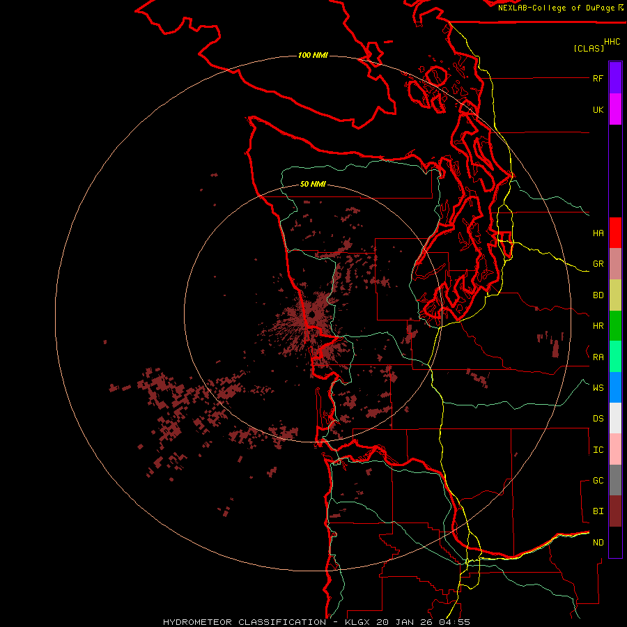This screenshot has width=627, height=627.
Task: Click the WS legend label
Action: click(x=598, y=387)
